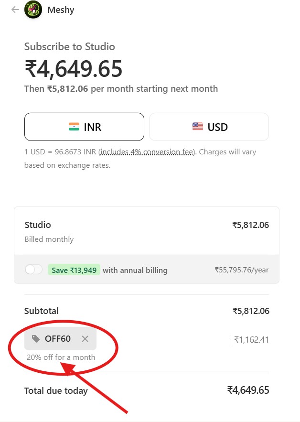Screen dimensions: 300x422
Task: Click the '20% off for a month' text
Action: [x=61, y=357]
